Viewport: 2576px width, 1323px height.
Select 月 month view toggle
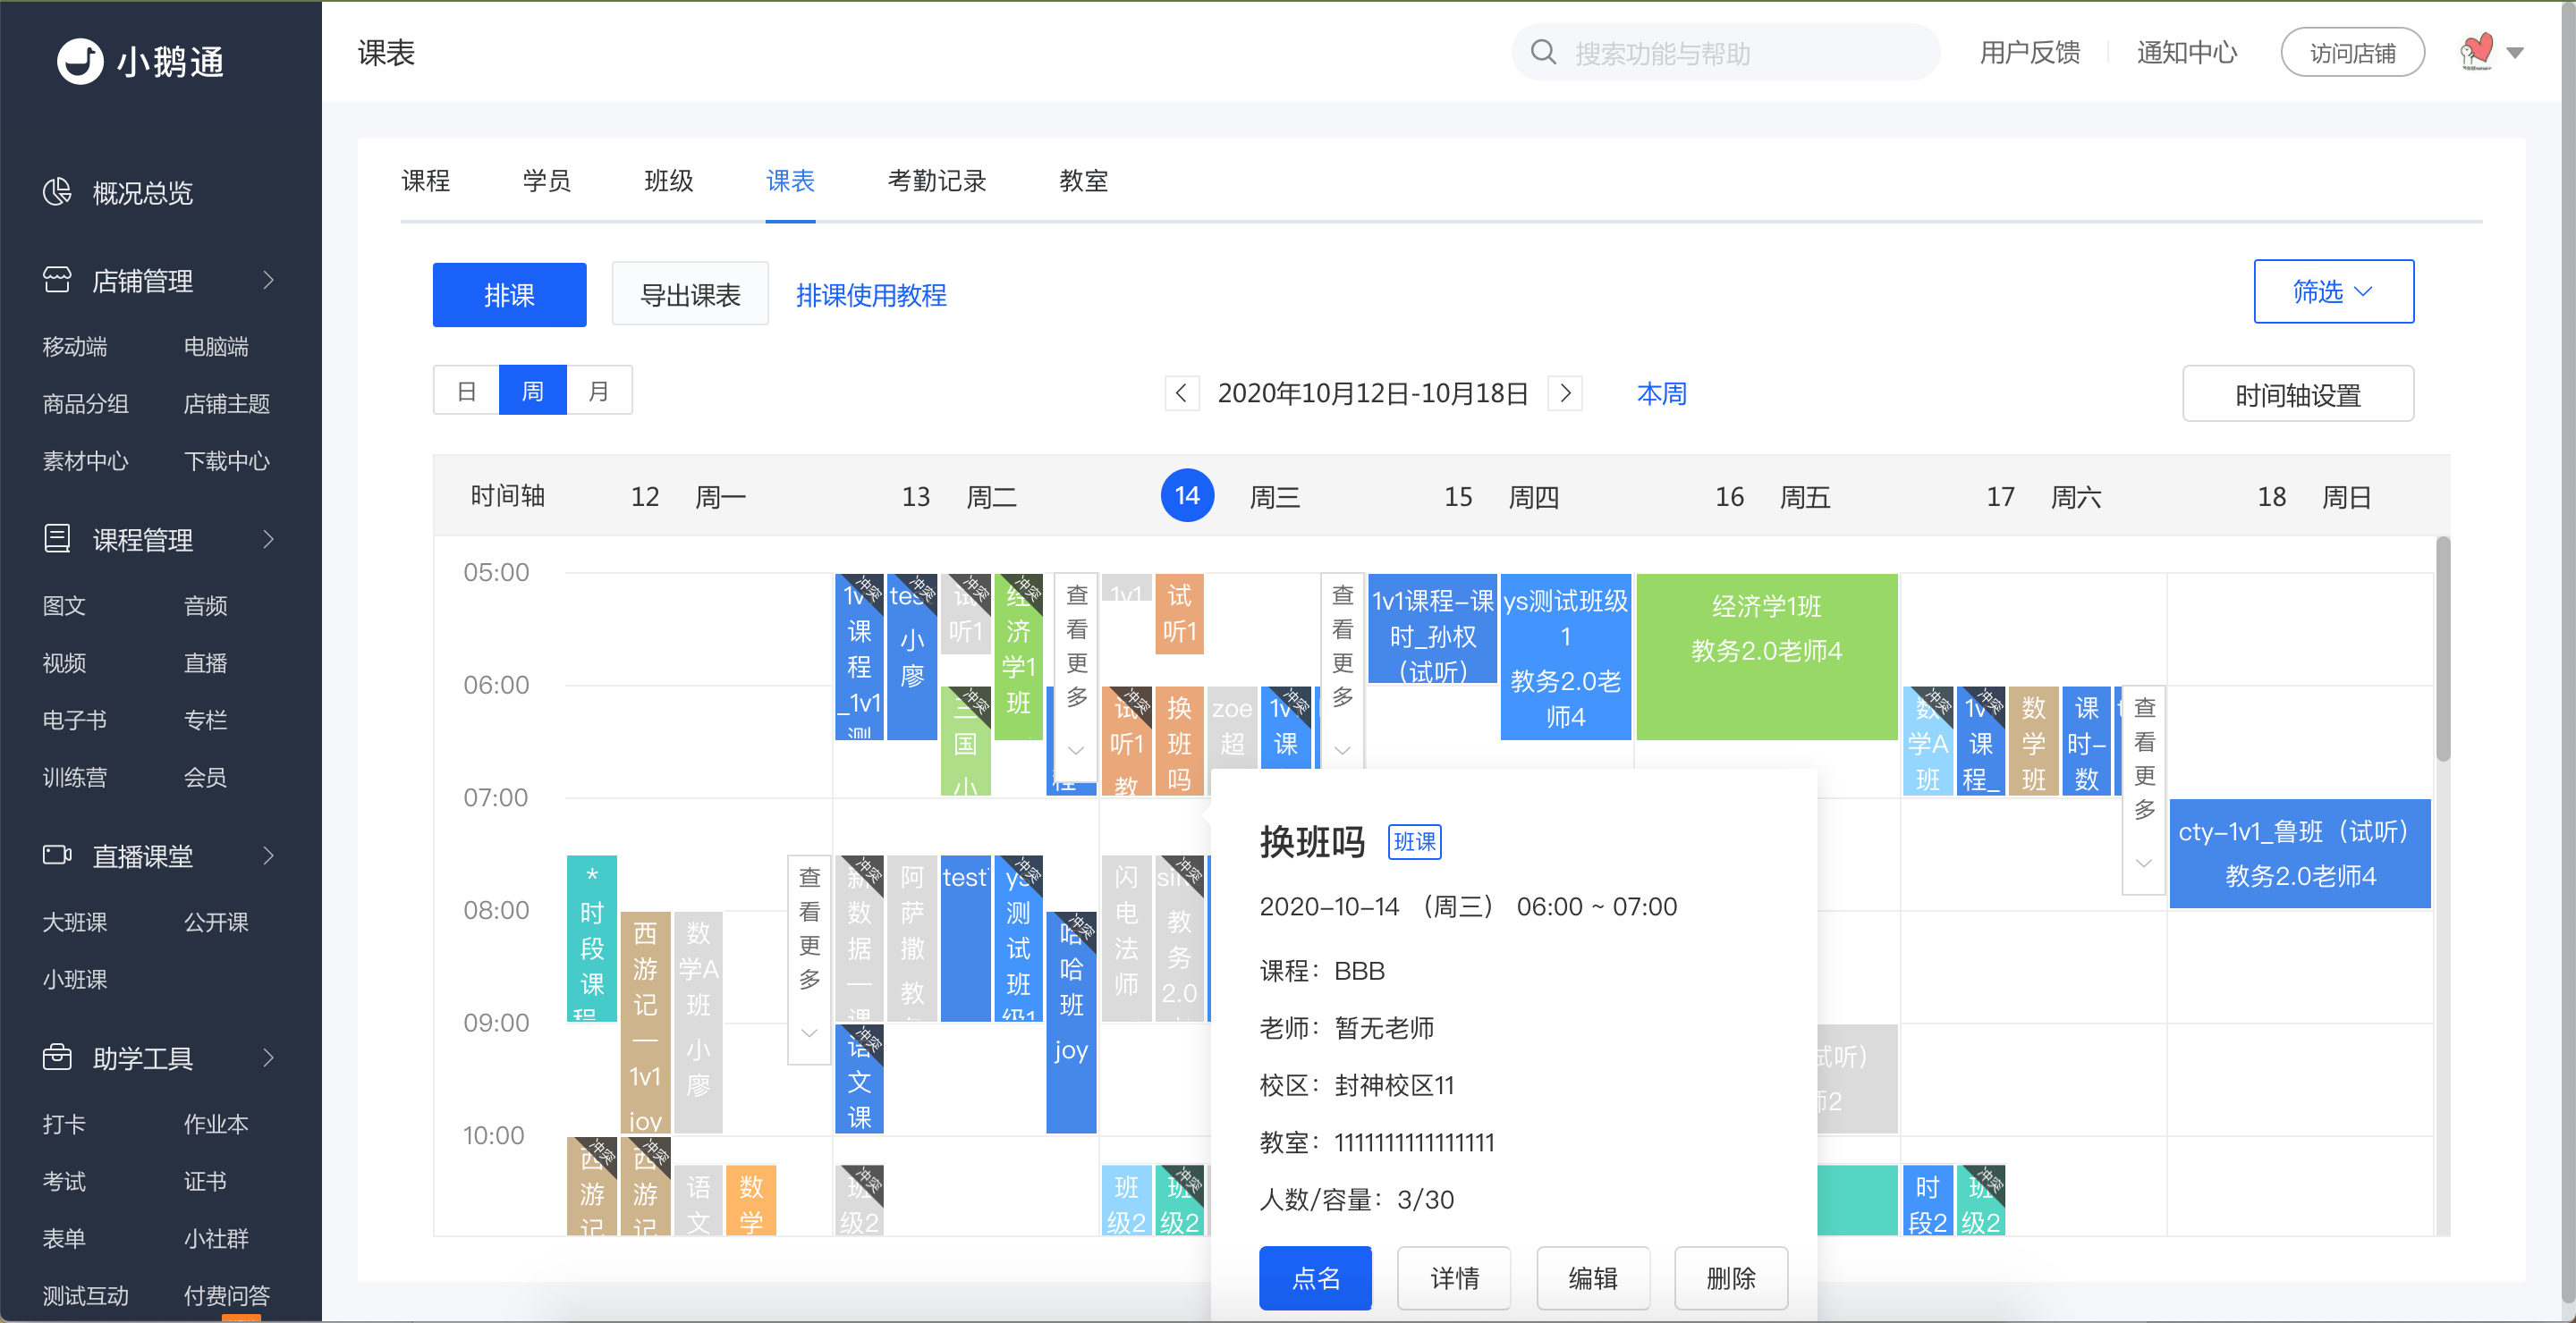click(598, 391)
